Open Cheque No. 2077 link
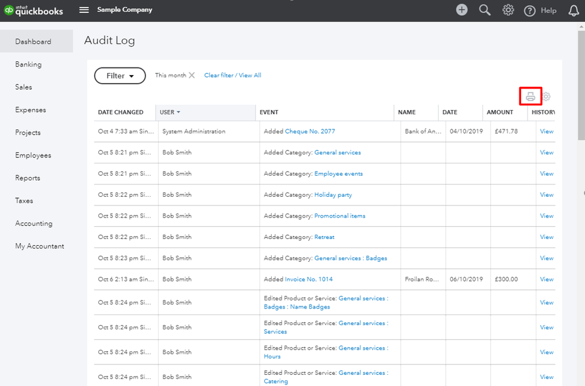The image size is (585, 386). pyautogui.click(x=310, y=131)
